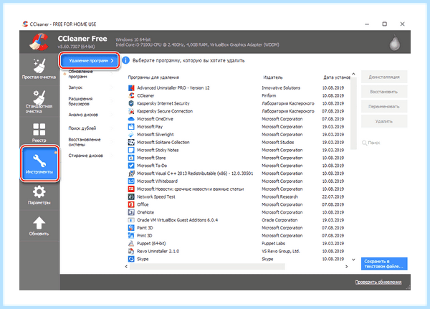
Task: Open the Реестр section
Action: (x=39, y=133)
